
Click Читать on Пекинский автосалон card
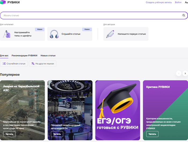[x=57, y=134]
